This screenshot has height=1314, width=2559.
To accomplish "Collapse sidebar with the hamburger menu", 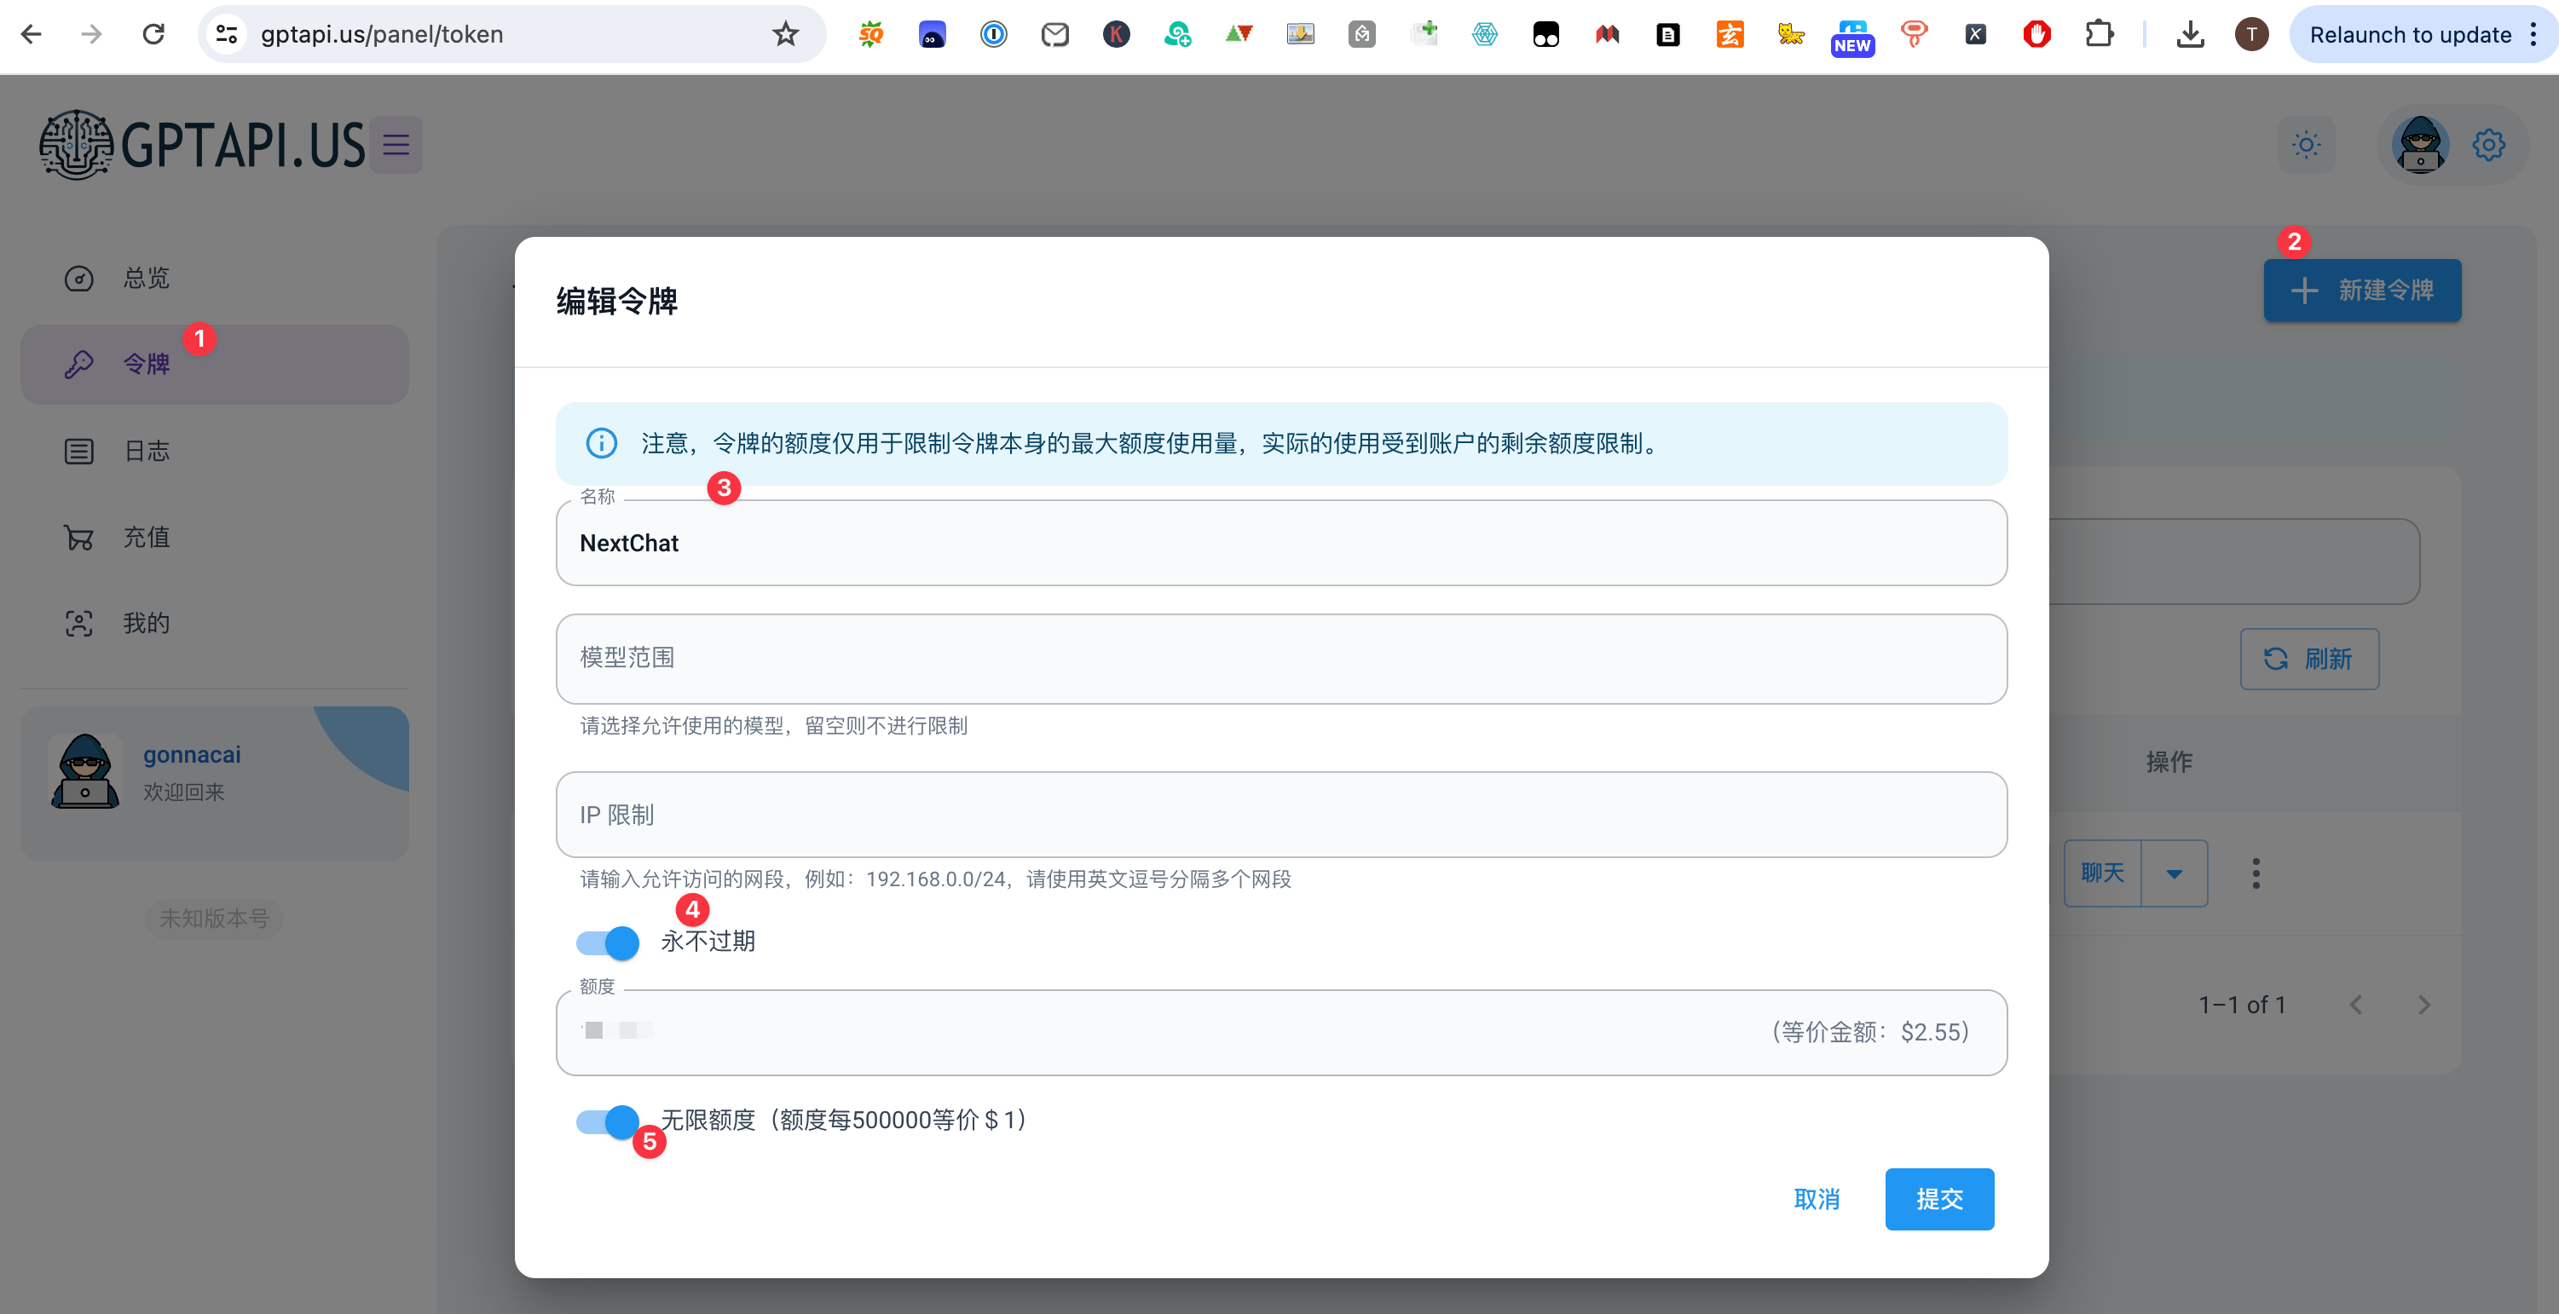I will tap(396, 145).
